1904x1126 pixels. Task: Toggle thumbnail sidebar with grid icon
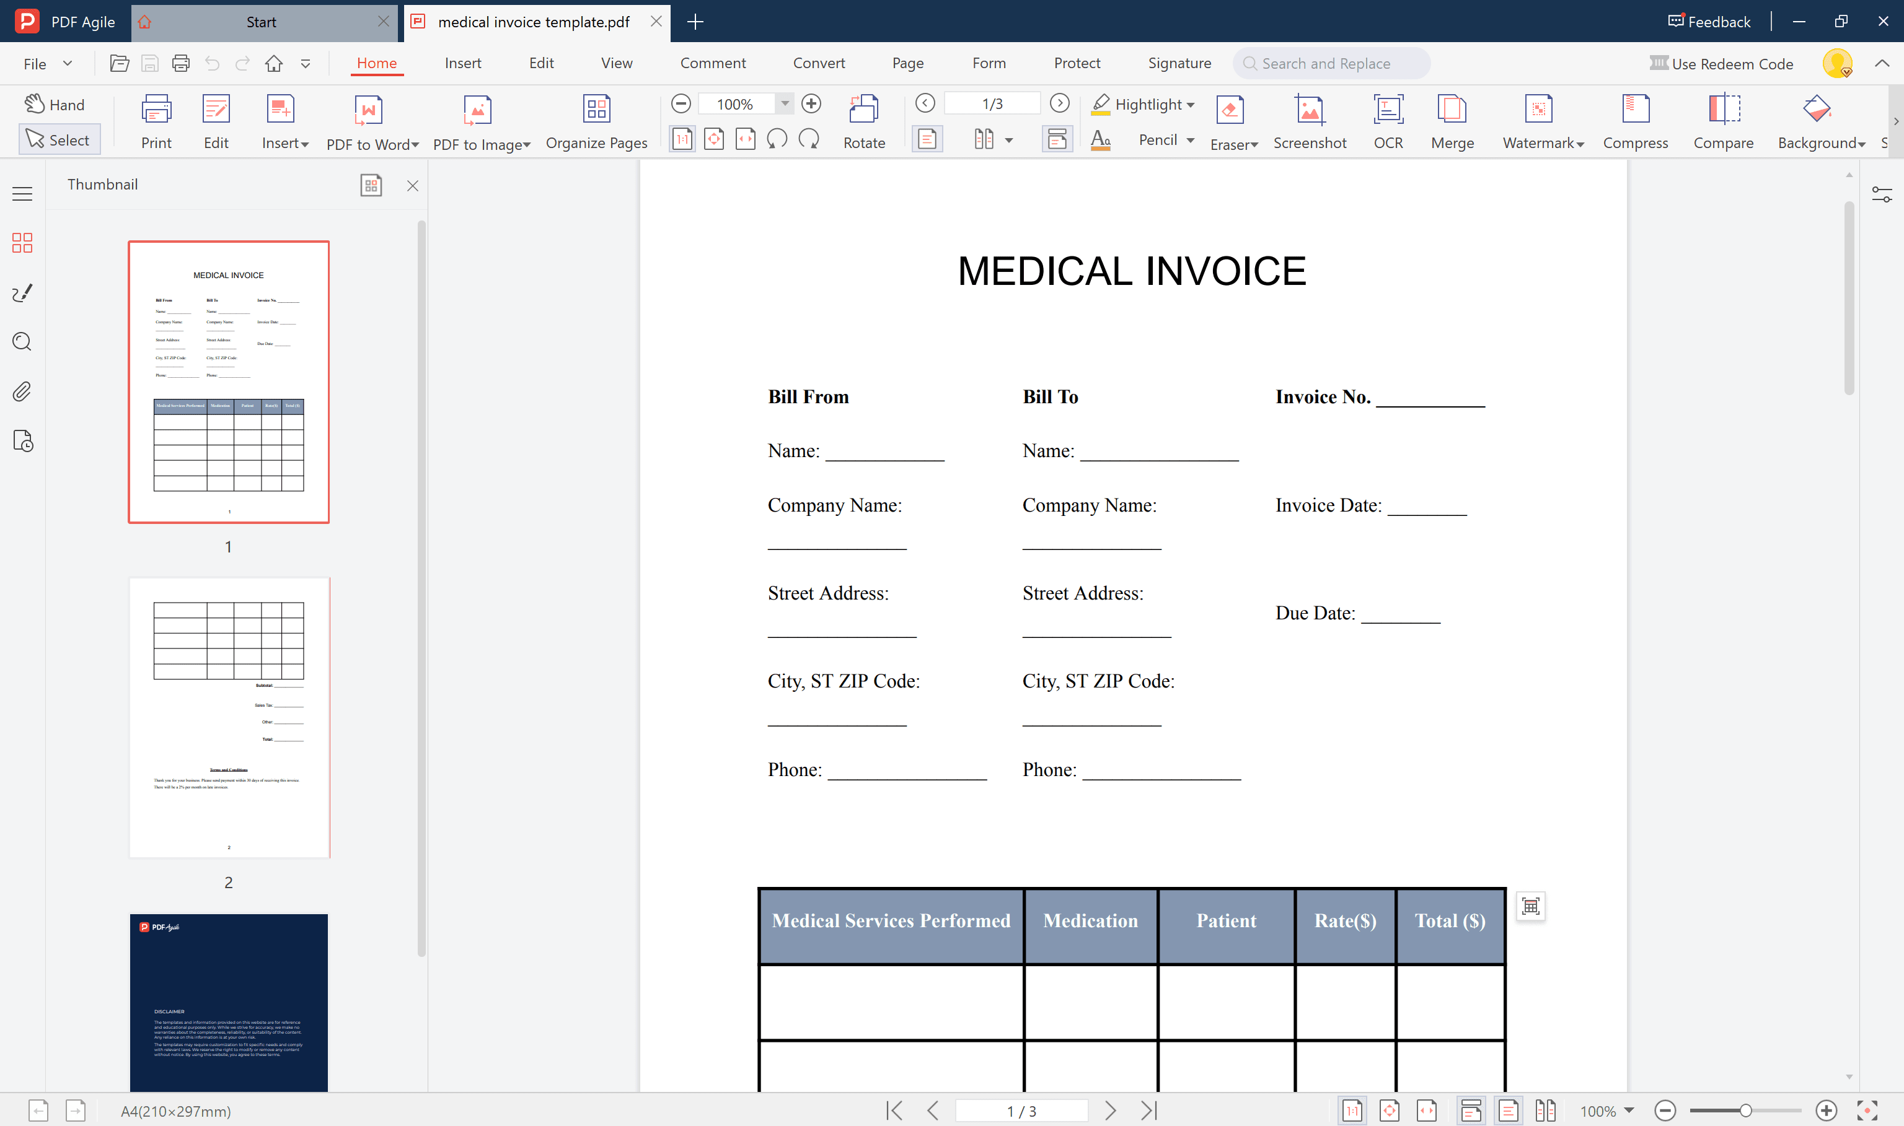22,243
